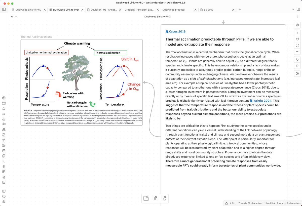302x206 pixels.
Task: Toggle the right sidebar panel
Action: tap(298, 9)
